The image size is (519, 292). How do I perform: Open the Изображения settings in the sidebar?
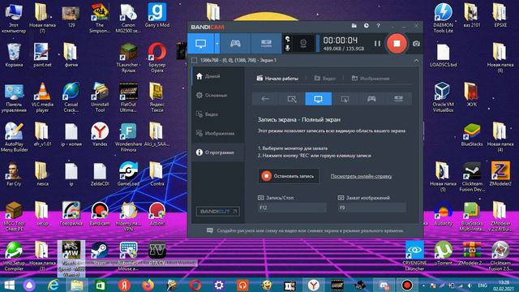click(x=218, y=133)
